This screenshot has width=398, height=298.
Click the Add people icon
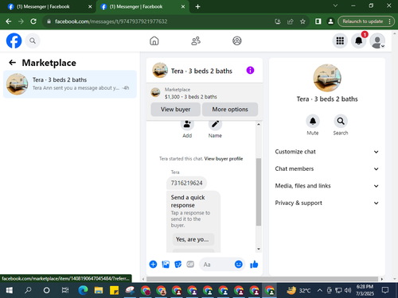point(187,124)
